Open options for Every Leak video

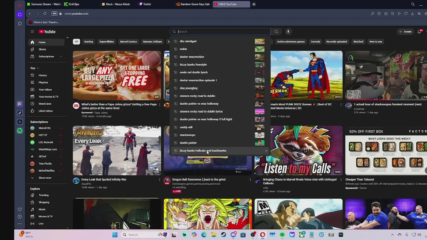[x=159, y=180]
